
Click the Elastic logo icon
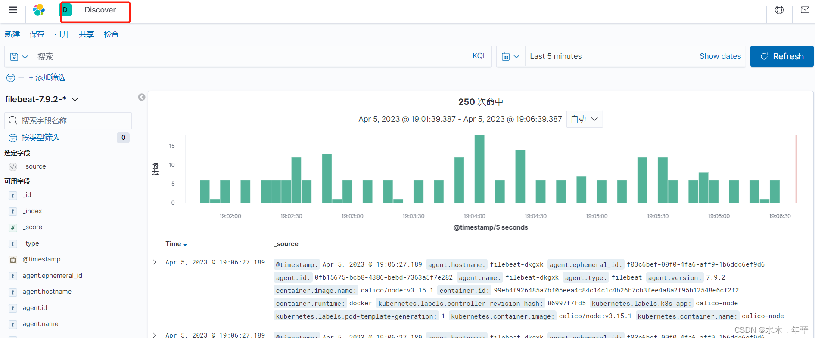39,10
